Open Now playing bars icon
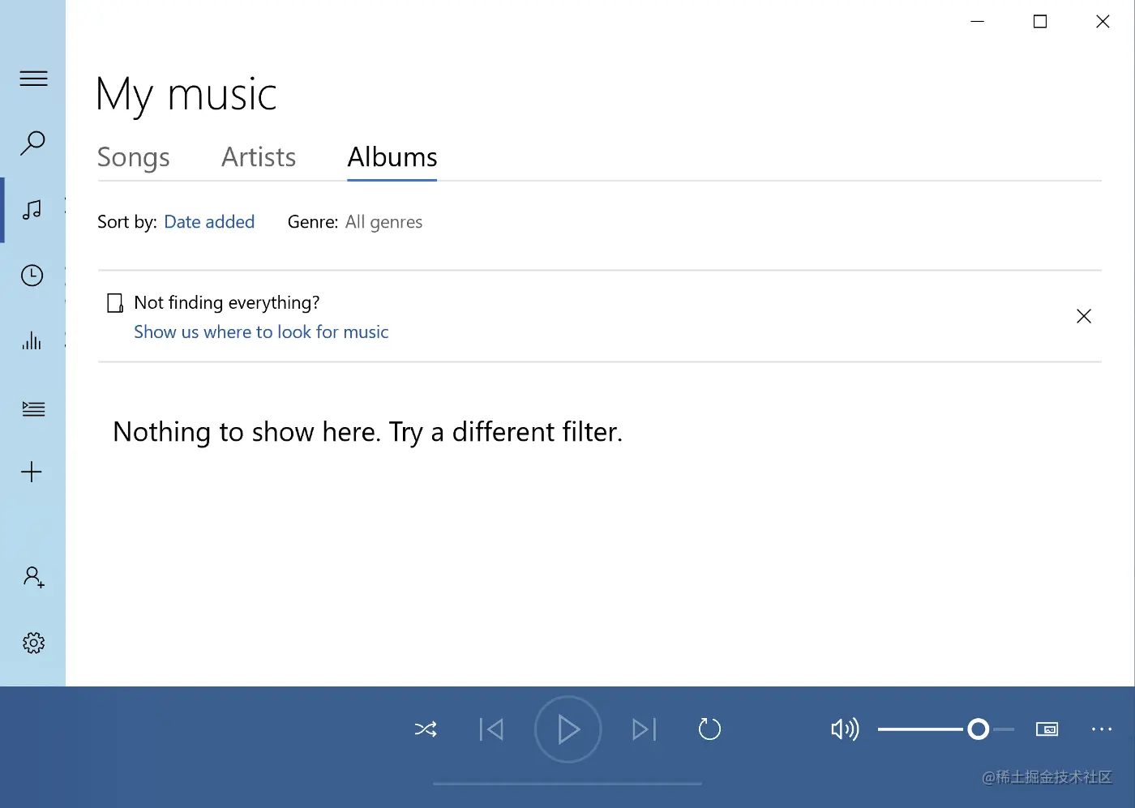Image resolution: width=1135 pixels, height=808 pixels. (x=32, y=340)
